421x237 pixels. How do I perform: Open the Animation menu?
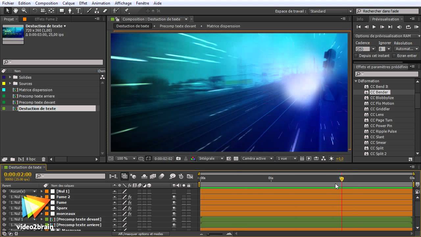click(x=101, y=3)
